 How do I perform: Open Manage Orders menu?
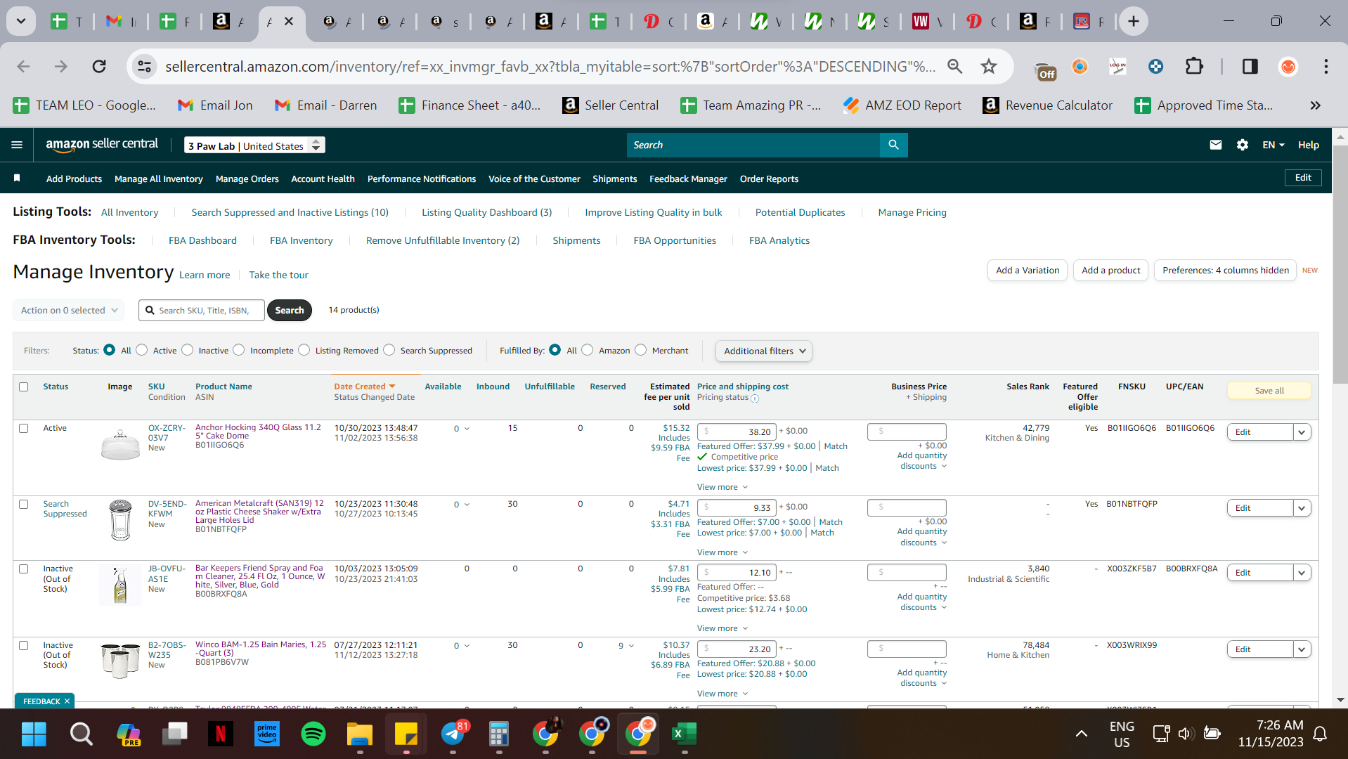(x=247, y=179)
